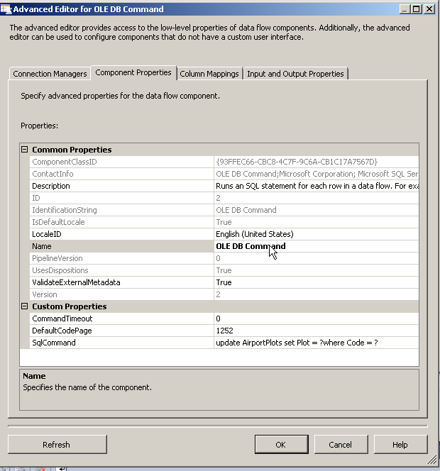Select the ID property label
Viewport: 440px width, 471px height.
(36, 198)
